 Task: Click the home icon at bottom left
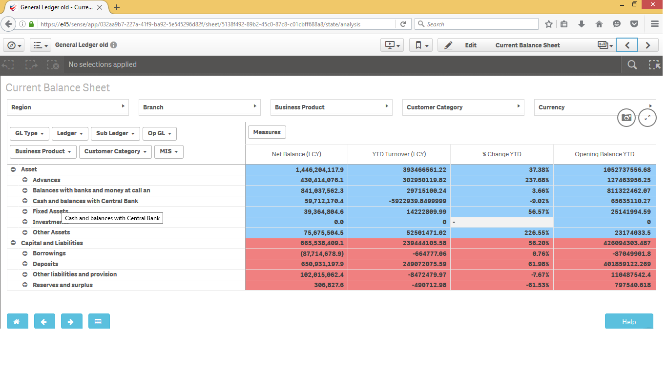[17, 321]
